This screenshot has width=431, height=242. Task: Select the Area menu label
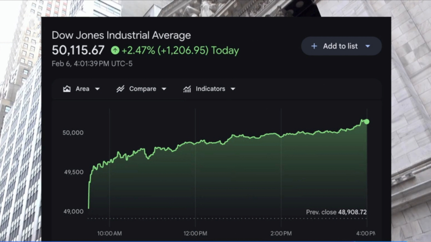[82, 89]
